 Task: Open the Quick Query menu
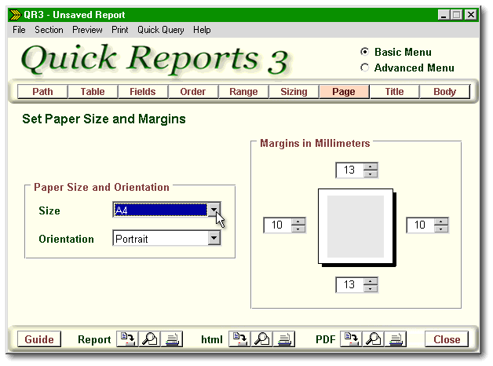tap(161, 30)
